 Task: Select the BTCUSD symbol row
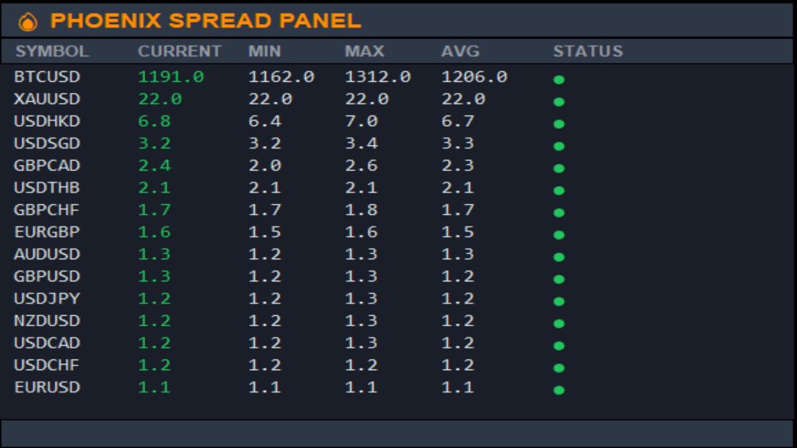click(397, 76)
